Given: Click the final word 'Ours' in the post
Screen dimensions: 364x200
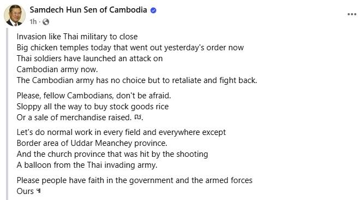Looking at the screenshot, I should pyautogui.click(x=25, y=191).
